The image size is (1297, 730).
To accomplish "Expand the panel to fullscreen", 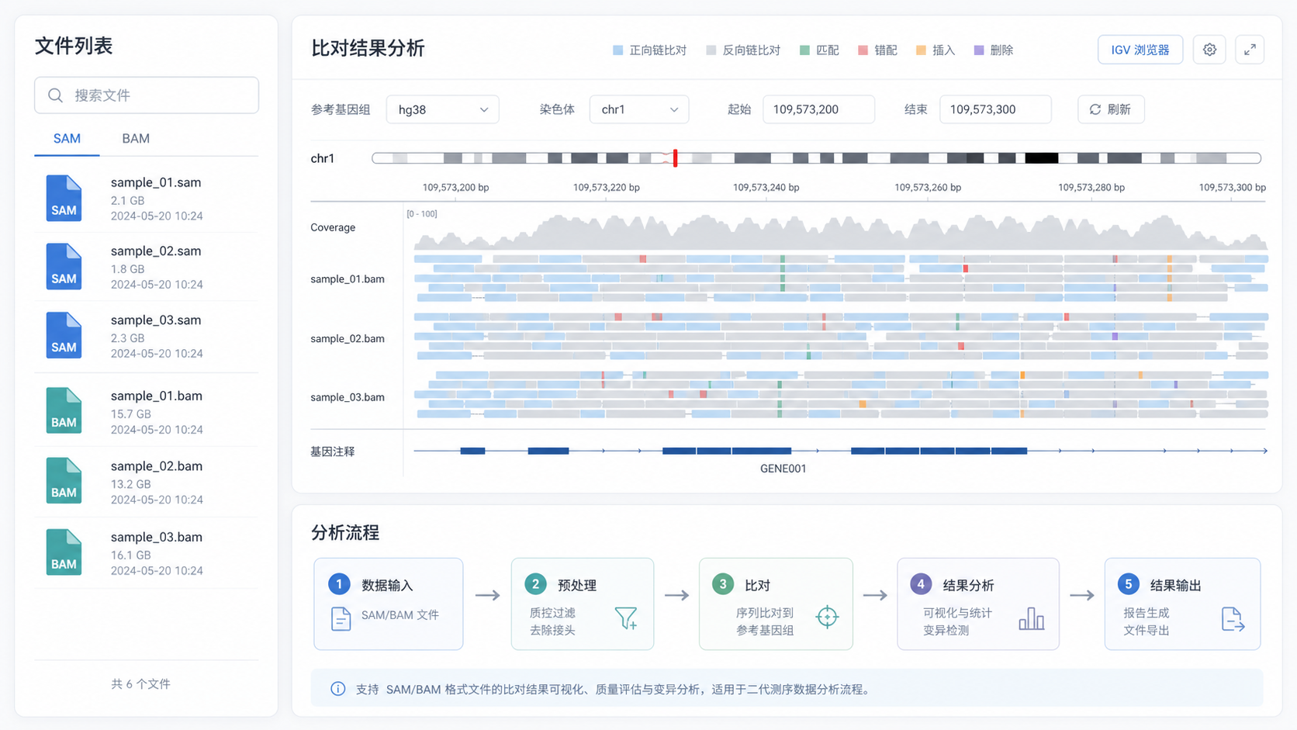I will [1250, 50].
